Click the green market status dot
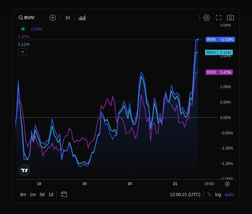The width and height of the screenshot is (252, 214). (x=23, y=29)
